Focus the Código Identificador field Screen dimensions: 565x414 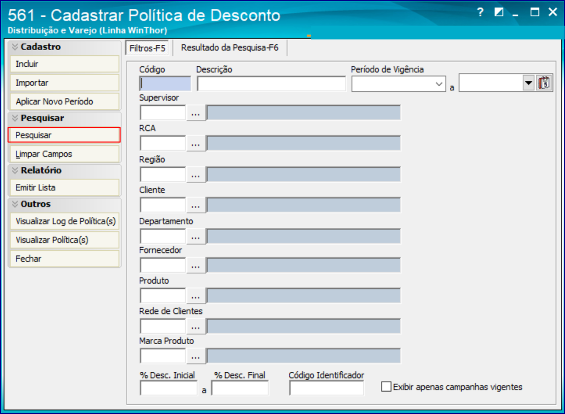[x=326, y=388]
